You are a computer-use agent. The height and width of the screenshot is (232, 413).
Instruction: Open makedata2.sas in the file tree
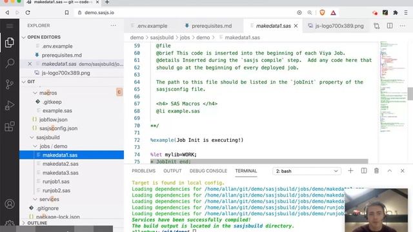tap(60, 164)
